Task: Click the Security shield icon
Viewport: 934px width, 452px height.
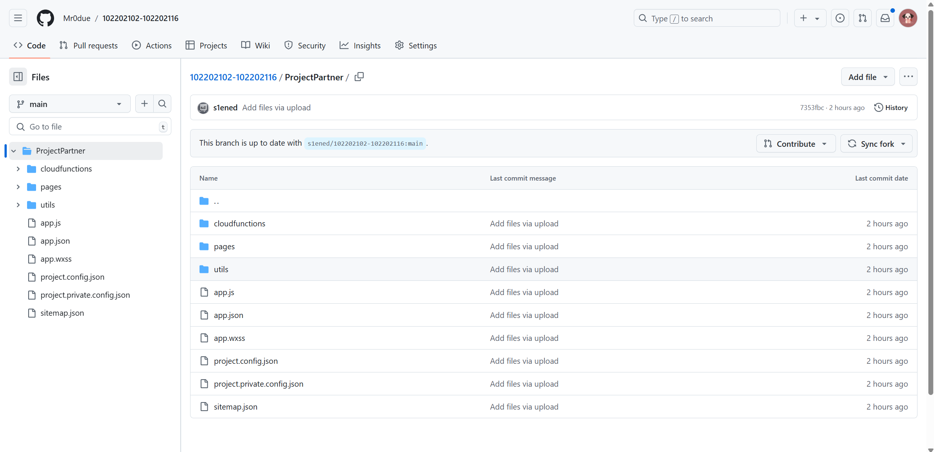Action: (x=288, y=45)
